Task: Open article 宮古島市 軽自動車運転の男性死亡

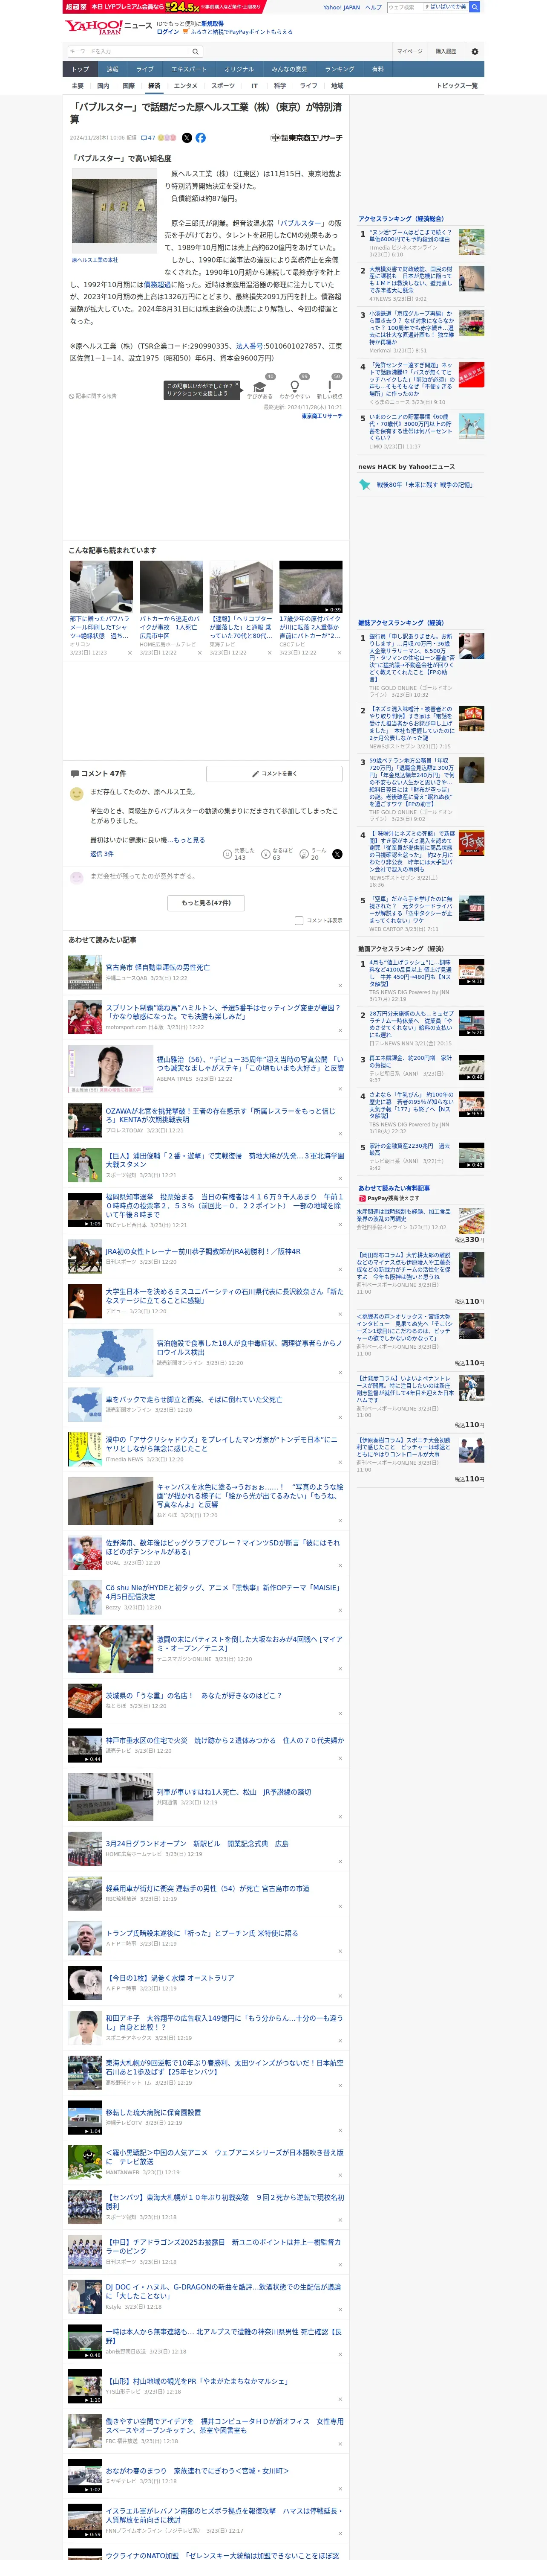Action: point(158,967)
